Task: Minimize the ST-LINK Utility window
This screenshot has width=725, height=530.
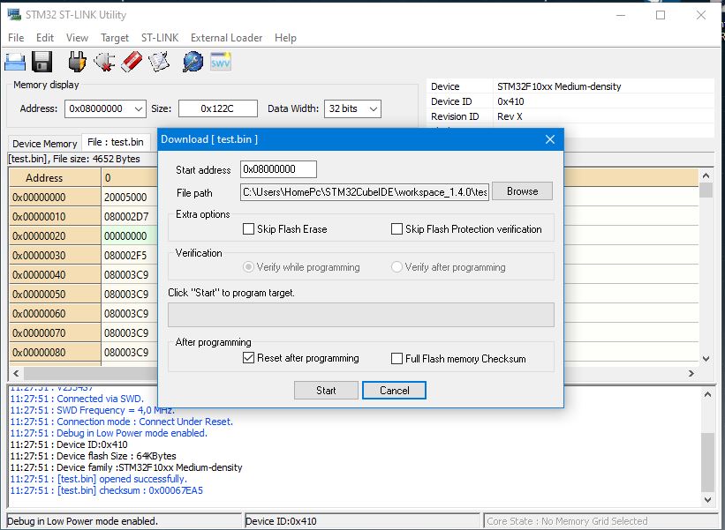Action: click(x=621, y=15)
